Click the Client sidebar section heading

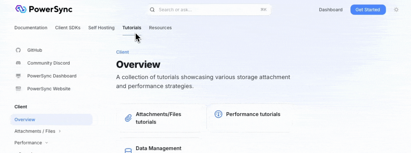coord(21,107)
